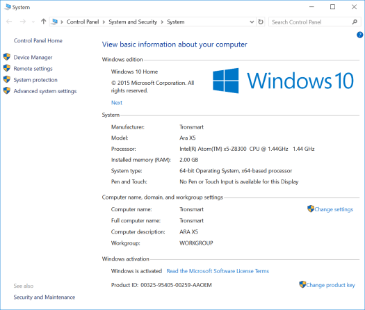Click the 'WORKGROUP' workgroup value
The width and height of the screenshot is (365, 310).
point(196,243)
